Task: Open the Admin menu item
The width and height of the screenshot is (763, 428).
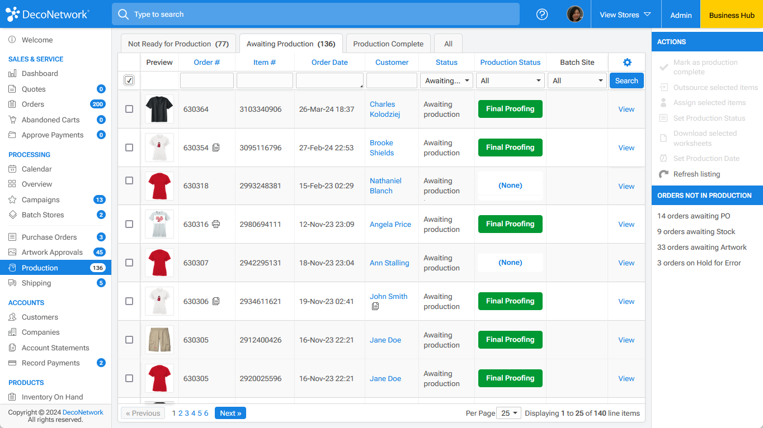Action: (680, 14)
